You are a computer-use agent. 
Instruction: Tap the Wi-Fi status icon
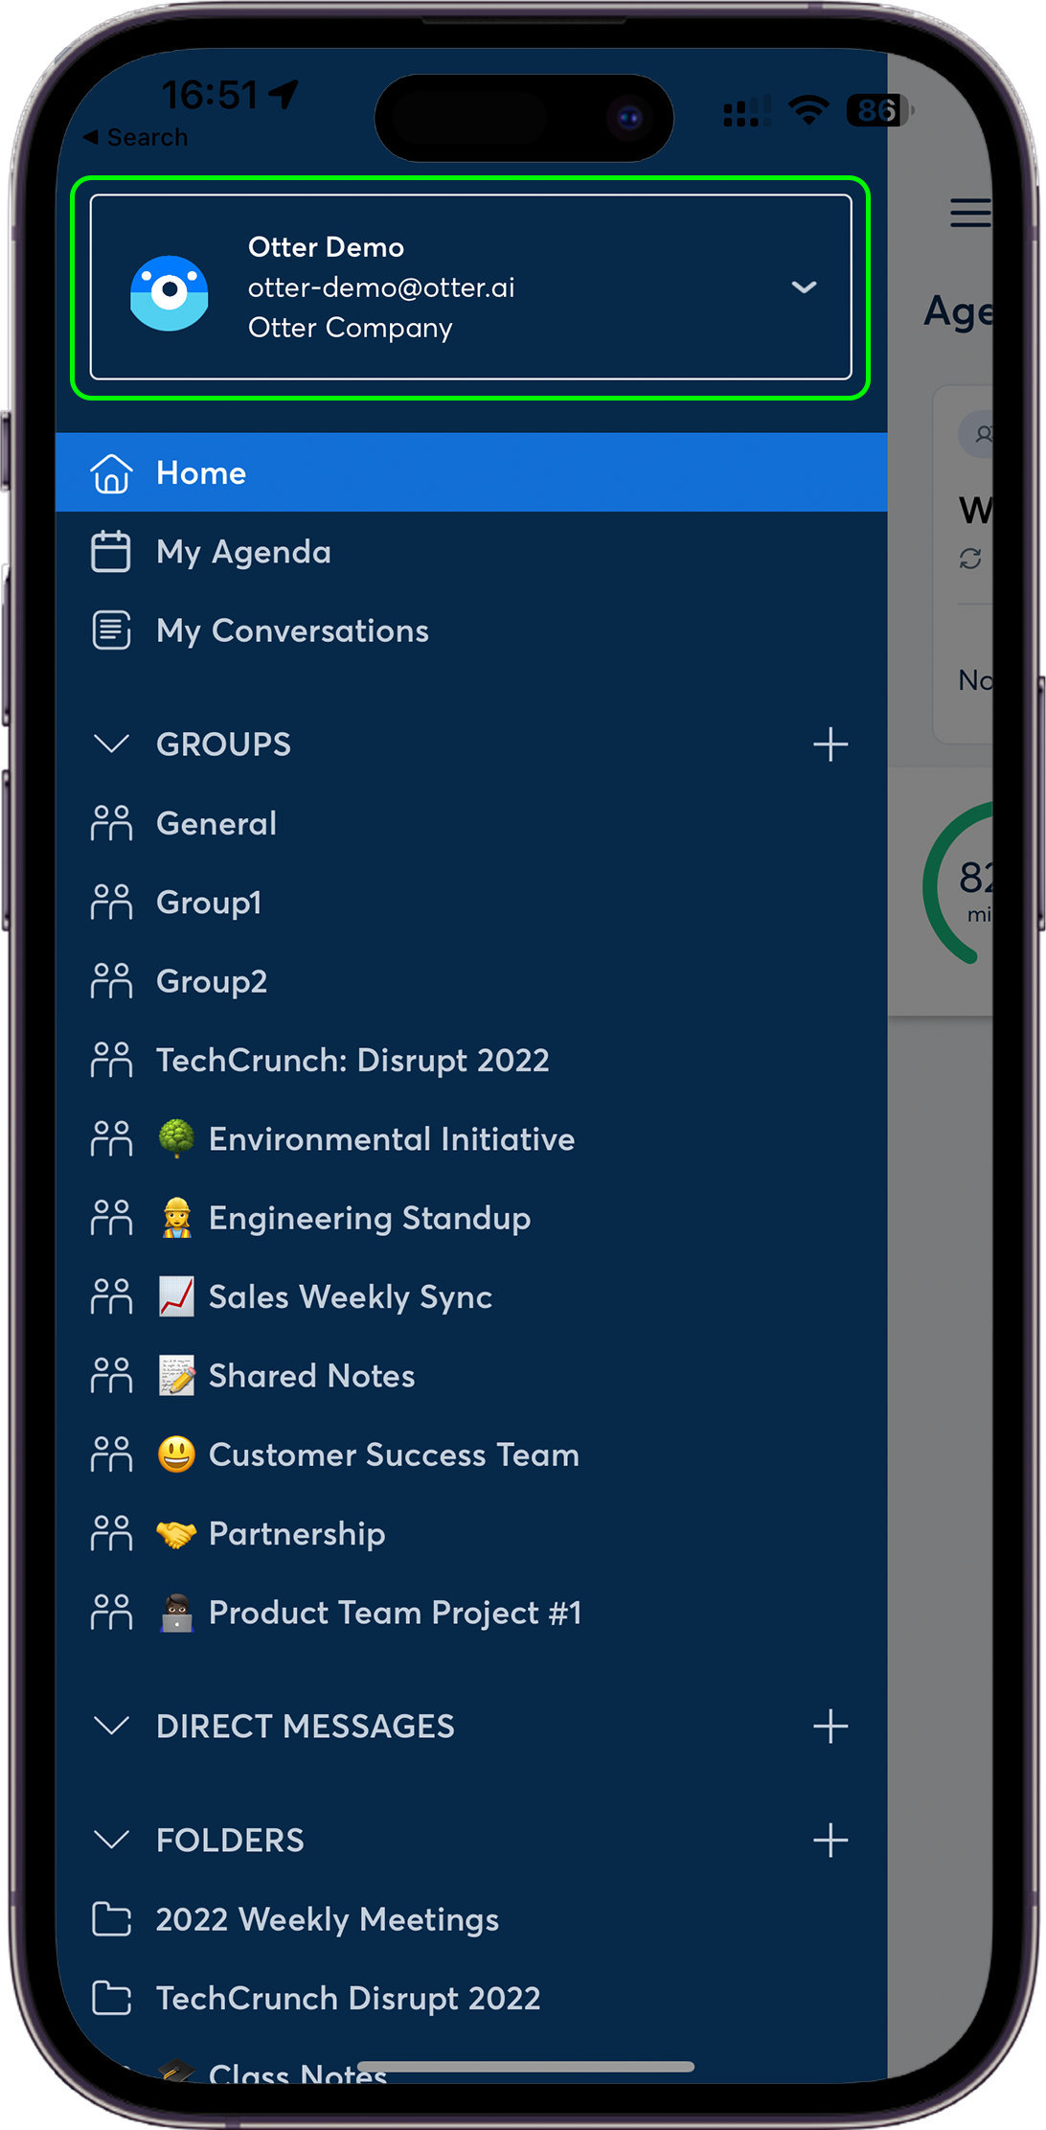(x=809, y=110)
